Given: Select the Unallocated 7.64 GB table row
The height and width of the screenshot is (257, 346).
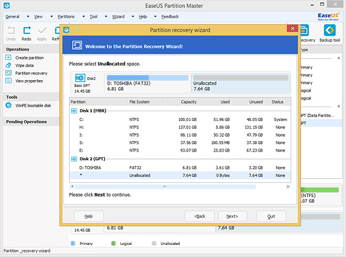Looking at the screenshot, I should pos(180,175).
